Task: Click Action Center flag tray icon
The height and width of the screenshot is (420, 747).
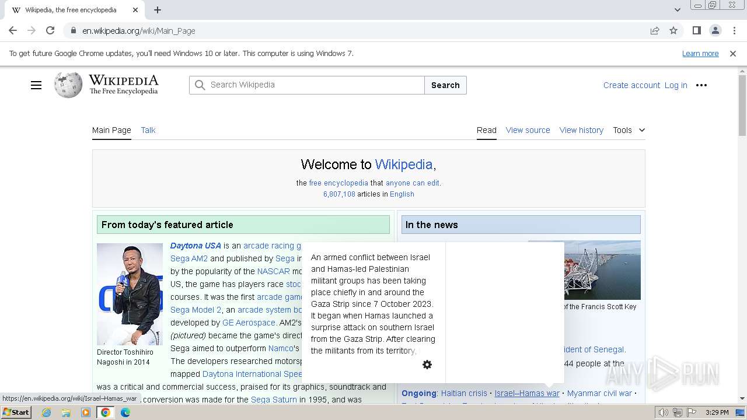Action: pyautogui.click(x=690, y=412)
